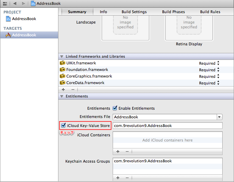Change Foundation.framework Required stepper
This screenshot has height=182, width=234.
[218, 70]
